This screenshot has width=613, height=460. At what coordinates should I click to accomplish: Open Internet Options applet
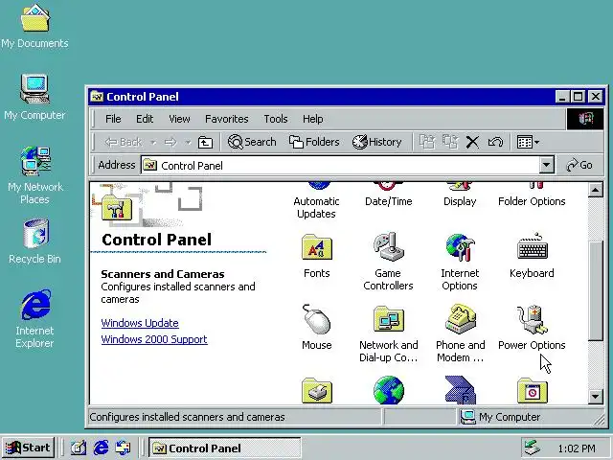click(x=460, y=247)
